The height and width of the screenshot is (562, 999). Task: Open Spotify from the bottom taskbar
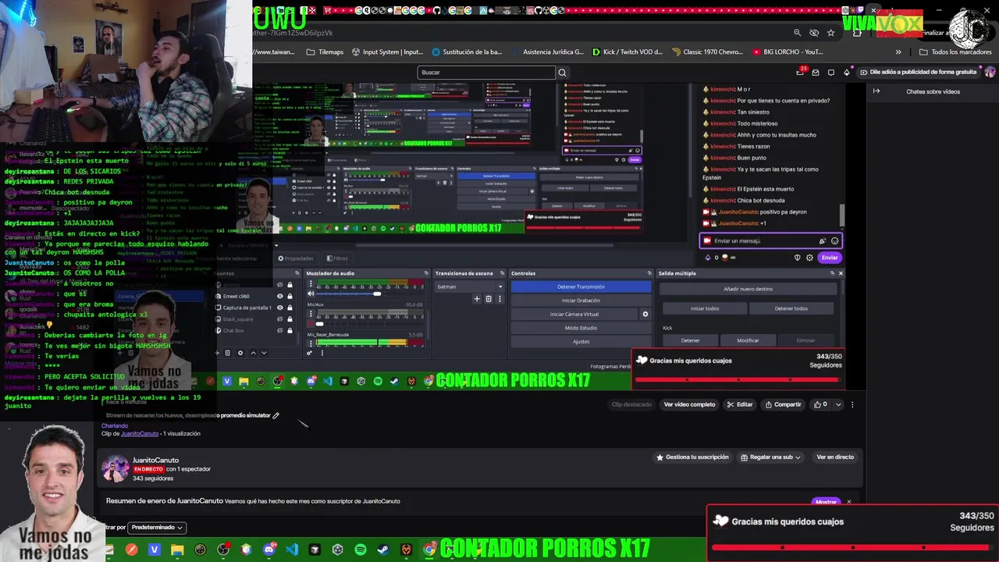(361, 550)
